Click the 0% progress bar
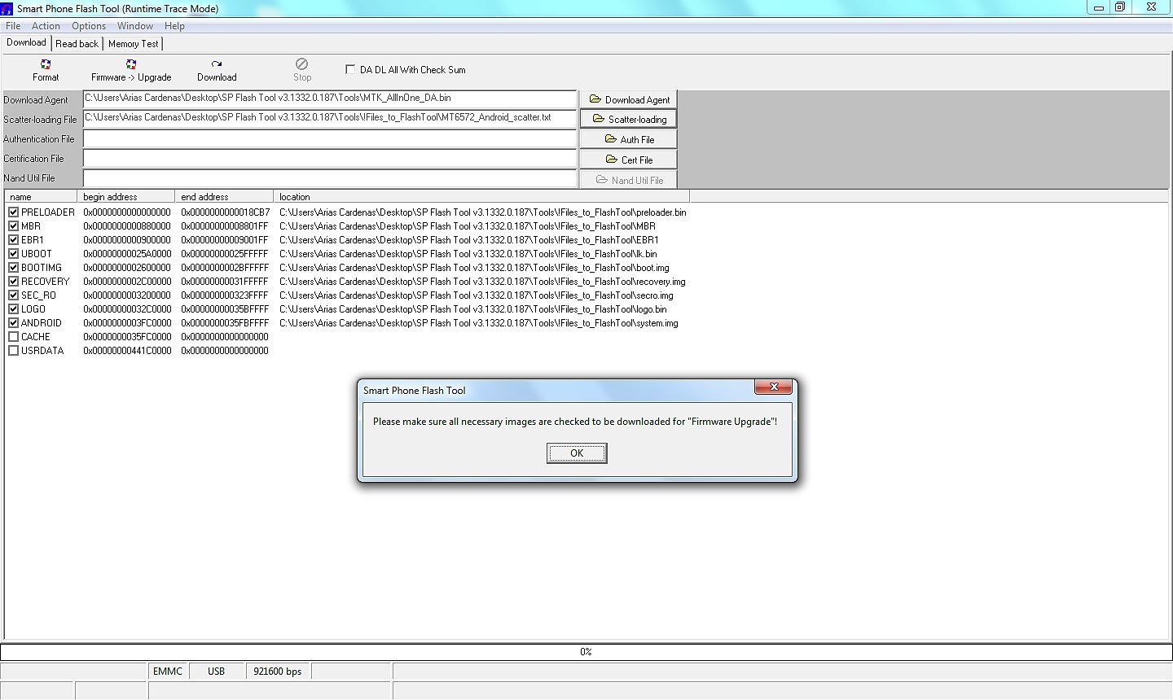 coord(586,652)
